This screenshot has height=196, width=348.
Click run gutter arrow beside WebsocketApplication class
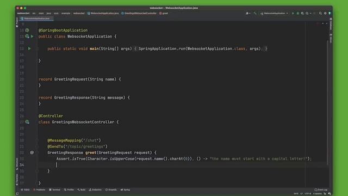(32, 36)
